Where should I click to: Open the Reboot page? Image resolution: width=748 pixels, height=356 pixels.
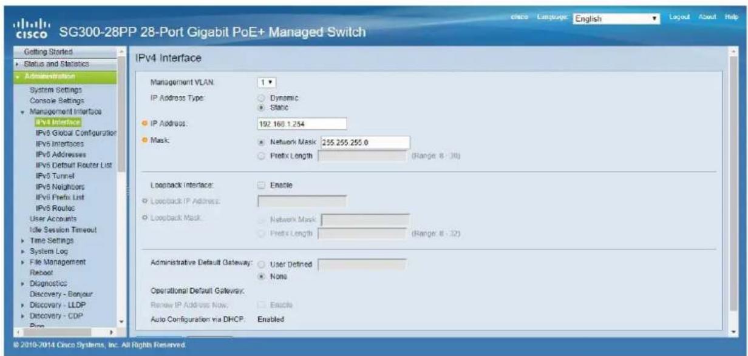click(41, 272)
